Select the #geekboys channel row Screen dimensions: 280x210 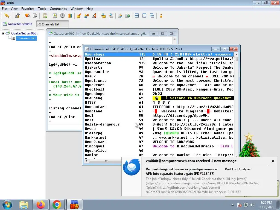coord(159,94)
